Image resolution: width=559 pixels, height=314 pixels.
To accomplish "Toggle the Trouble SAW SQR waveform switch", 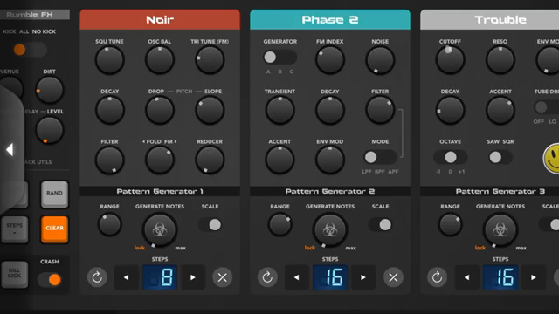I will click(500, 157).
